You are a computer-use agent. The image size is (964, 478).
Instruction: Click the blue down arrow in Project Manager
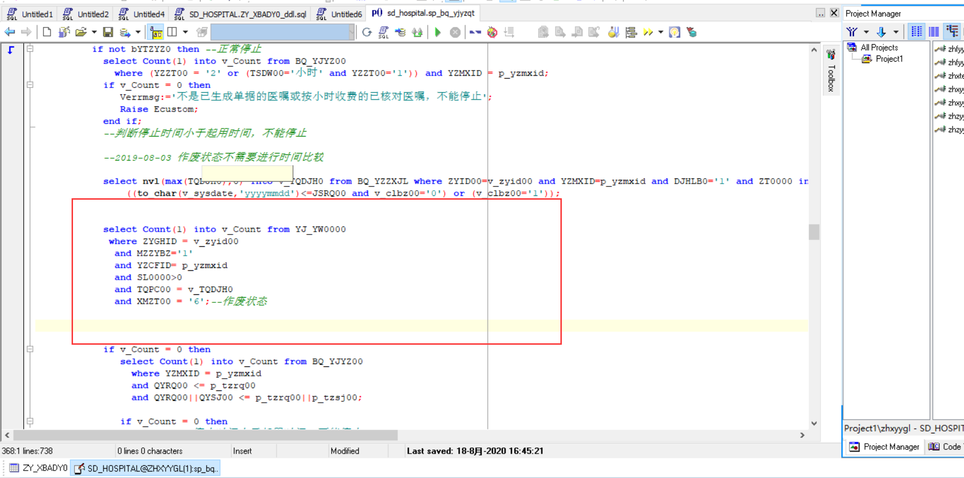(881, 32)
